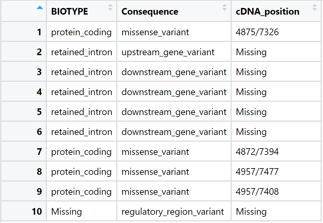
Task: Select Missing BIOTYPE cell in row 10
Action: pyautogui.click(x=81, y=211)
